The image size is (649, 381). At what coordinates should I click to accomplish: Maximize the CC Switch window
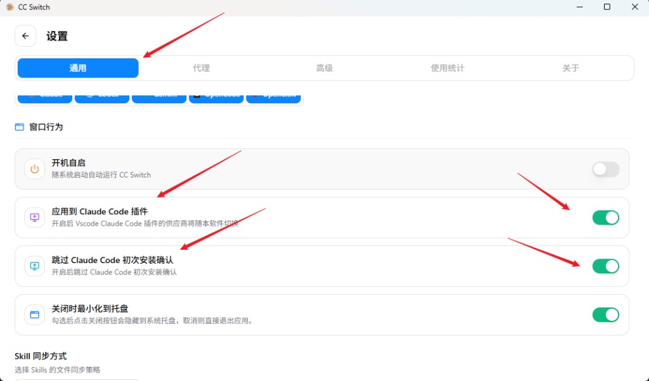(x=607, y=7)
